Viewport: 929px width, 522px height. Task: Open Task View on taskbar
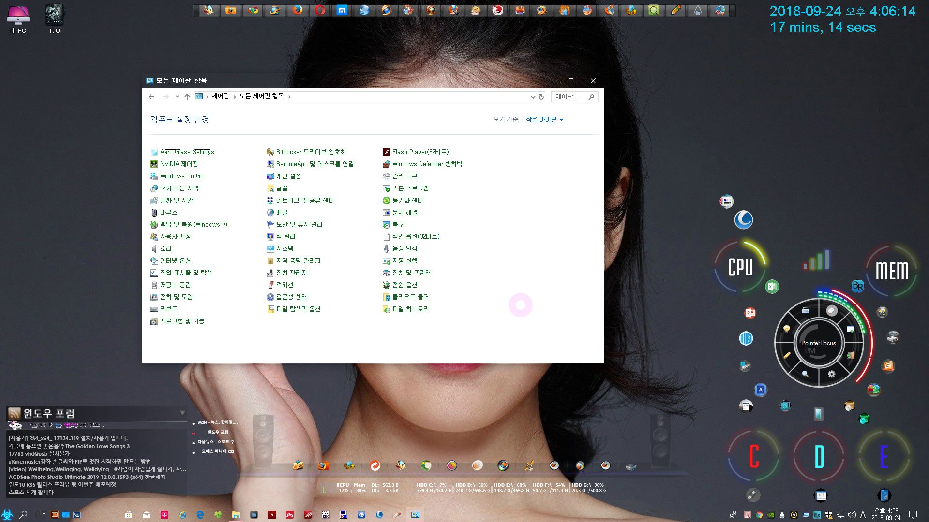[x=41, y=515]
